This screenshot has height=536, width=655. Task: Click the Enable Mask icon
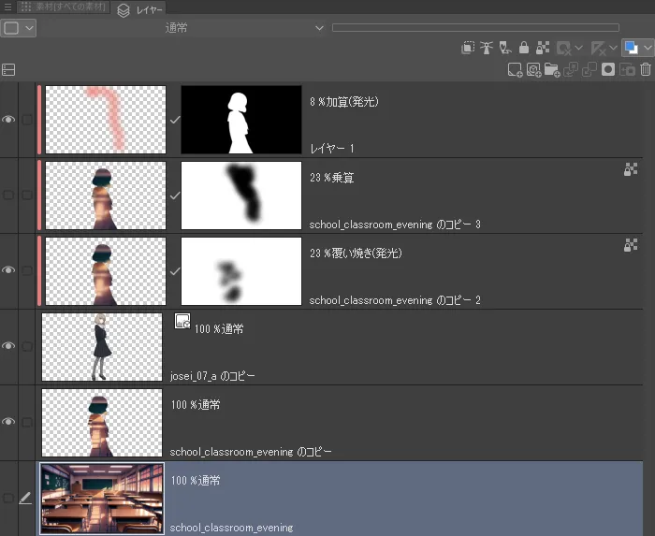click(x=563, y=49)
